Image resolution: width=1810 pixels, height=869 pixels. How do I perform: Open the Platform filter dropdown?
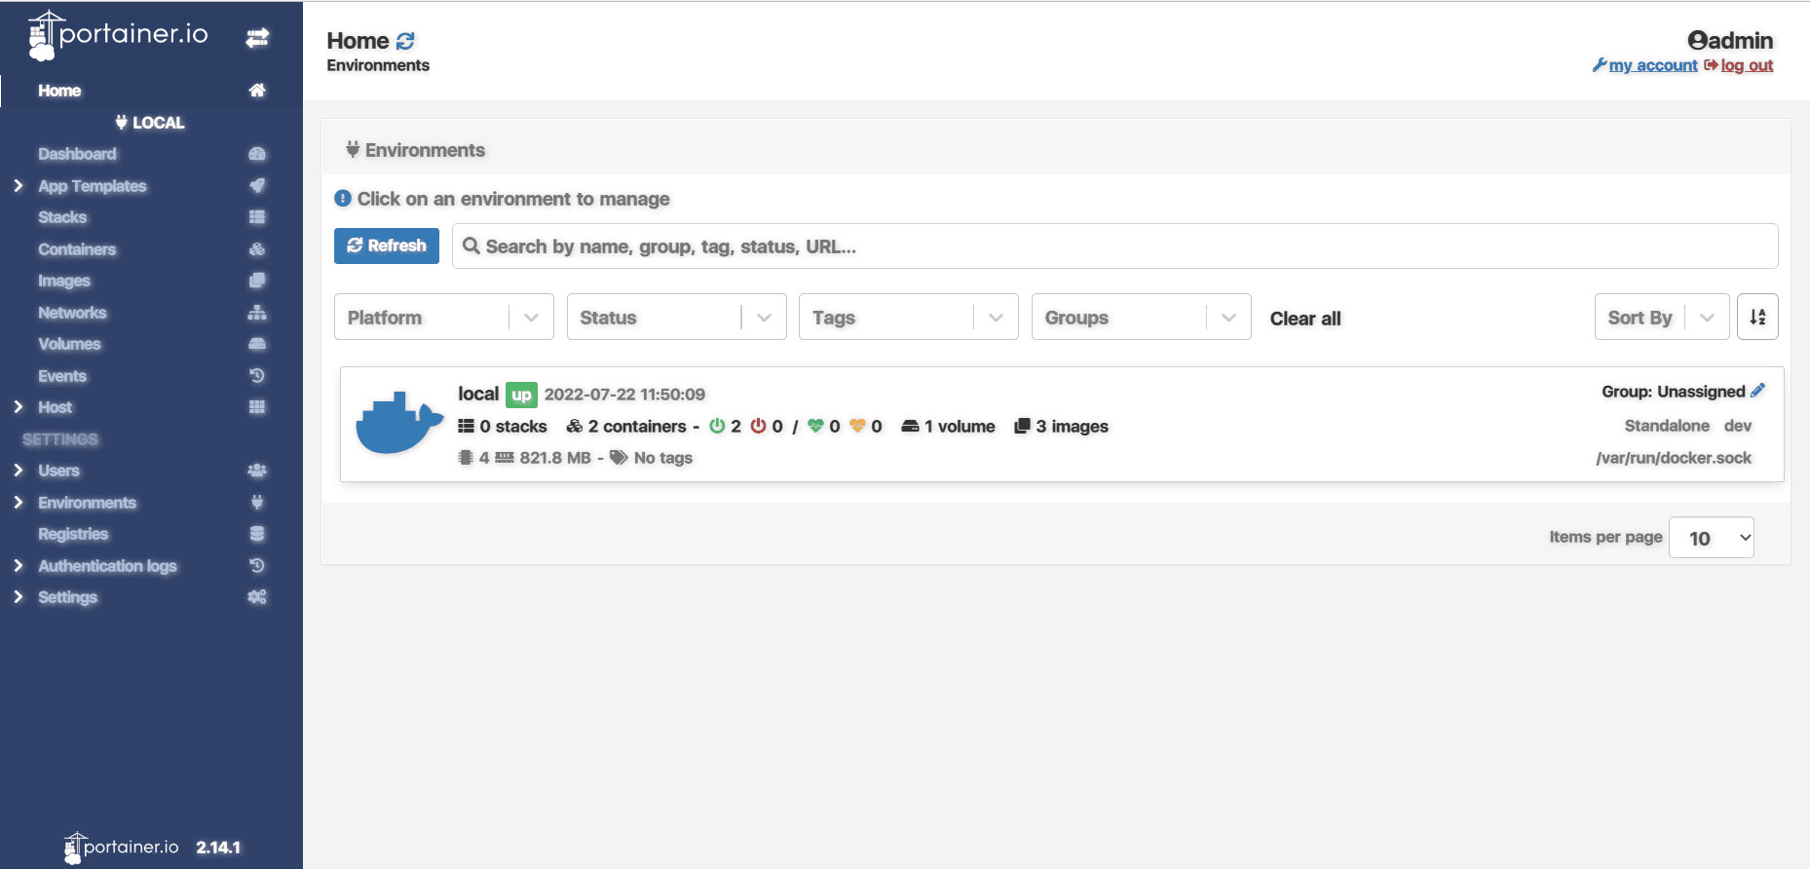click(443, 317)
